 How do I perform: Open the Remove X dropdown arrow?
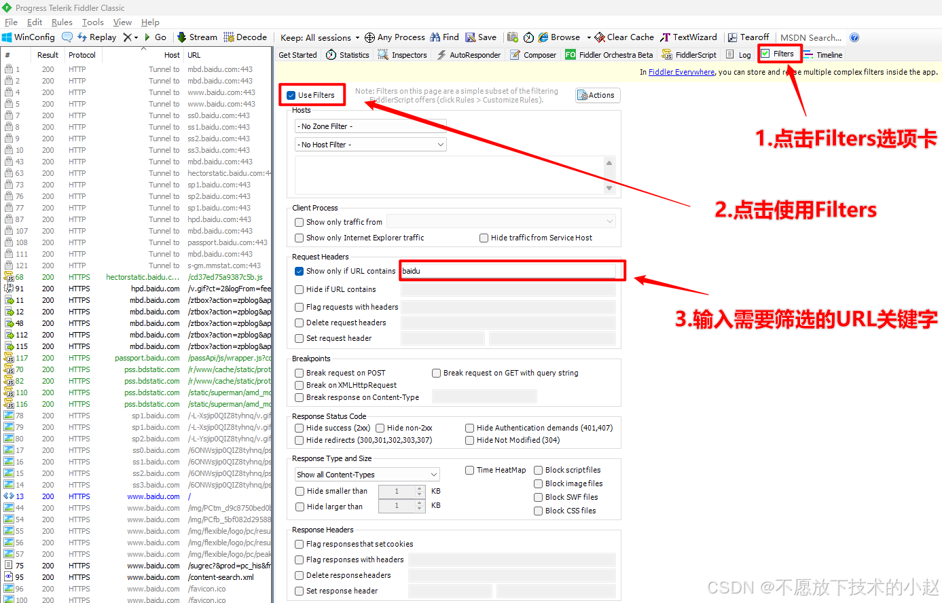136,37
